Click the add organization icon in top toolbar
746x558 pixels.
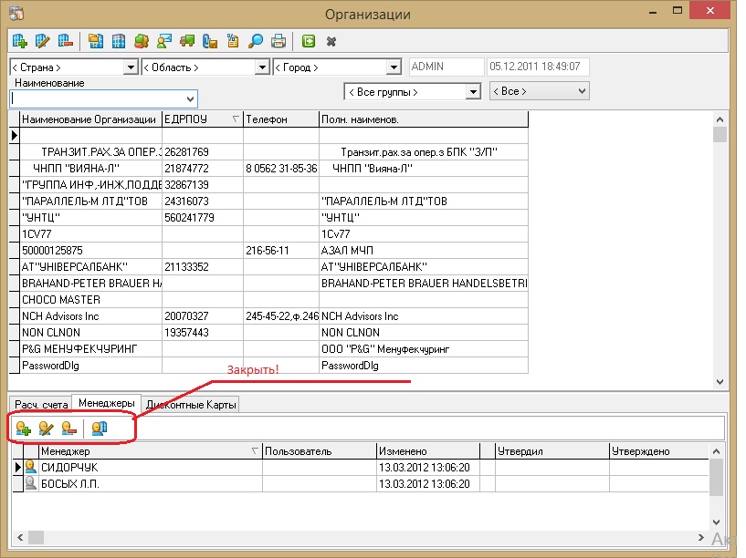point(20,41)
